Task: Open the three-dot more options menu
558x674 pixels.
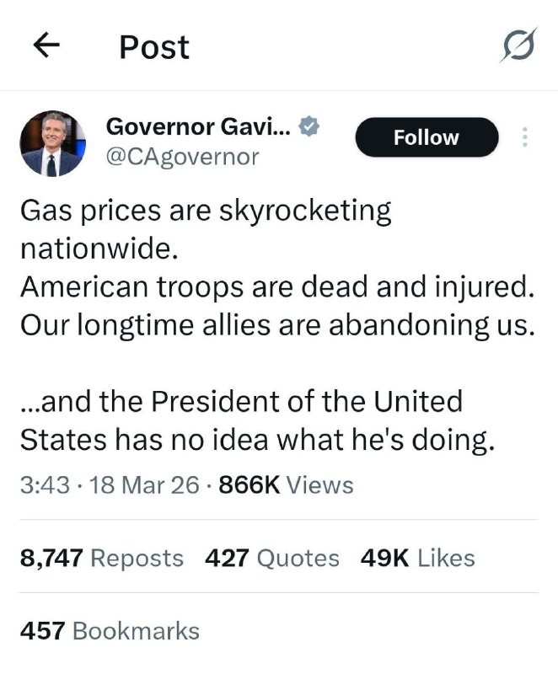Action: coord(524,137)
